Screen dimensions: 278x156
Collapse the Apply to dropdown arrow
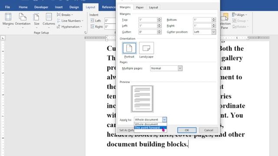point(164,120)
